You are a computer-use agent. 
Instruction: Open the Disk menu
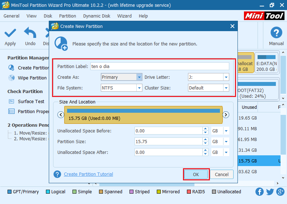pyautogui.click(x=48, y=16)
